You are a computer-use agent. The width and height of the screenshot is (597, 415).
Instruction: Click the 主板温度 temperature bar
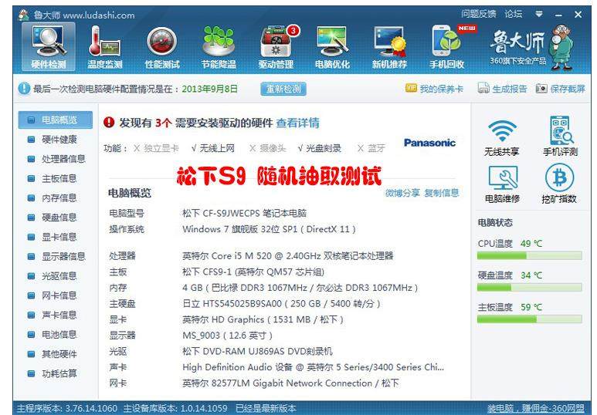tap(530, 319)
